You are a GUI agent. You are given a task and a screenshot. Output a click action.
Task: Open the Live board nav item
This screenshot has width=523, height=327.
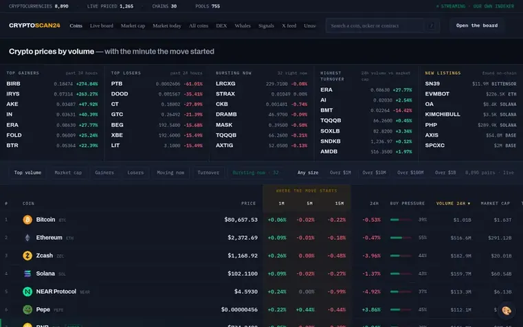point(102,25)
